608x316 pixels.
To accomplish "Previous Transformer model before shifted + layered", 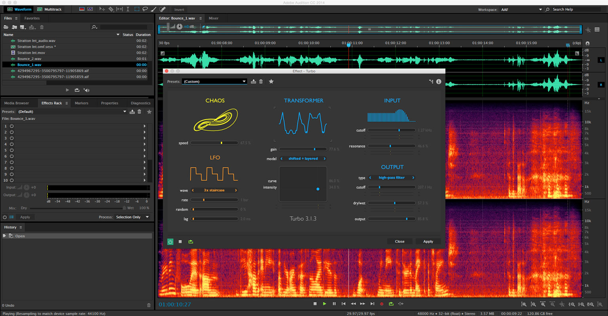I will [281, 159].
